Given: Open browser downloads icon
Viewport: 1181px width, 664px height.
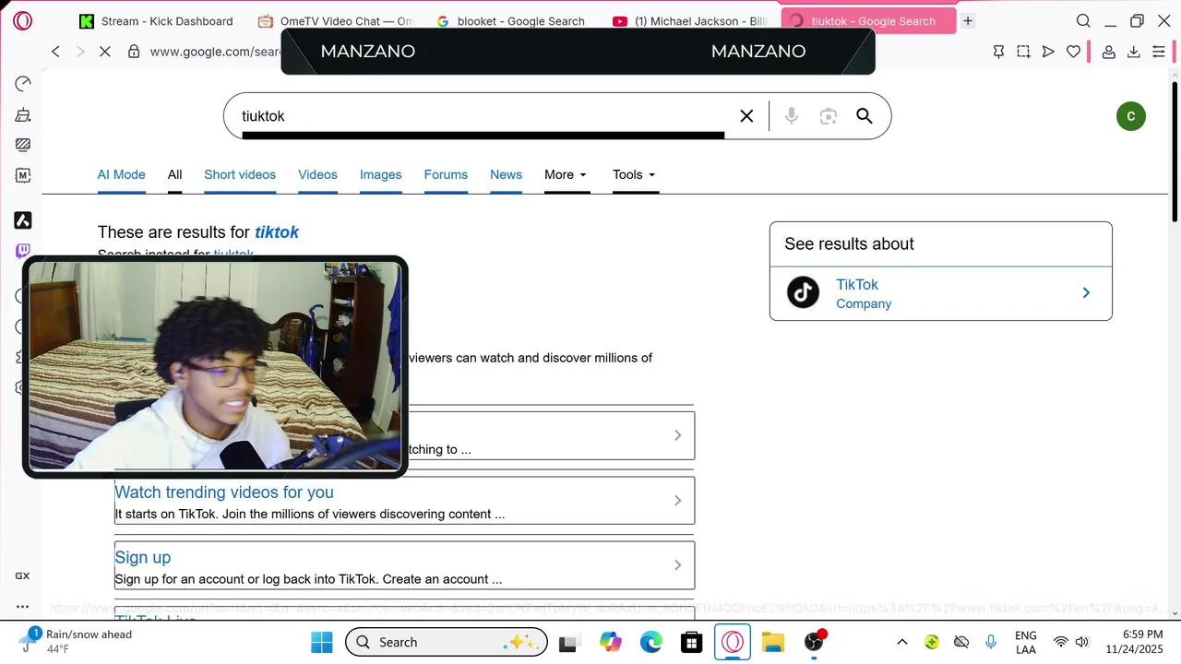Looking at the screenshot, I should pos(1134,52).
